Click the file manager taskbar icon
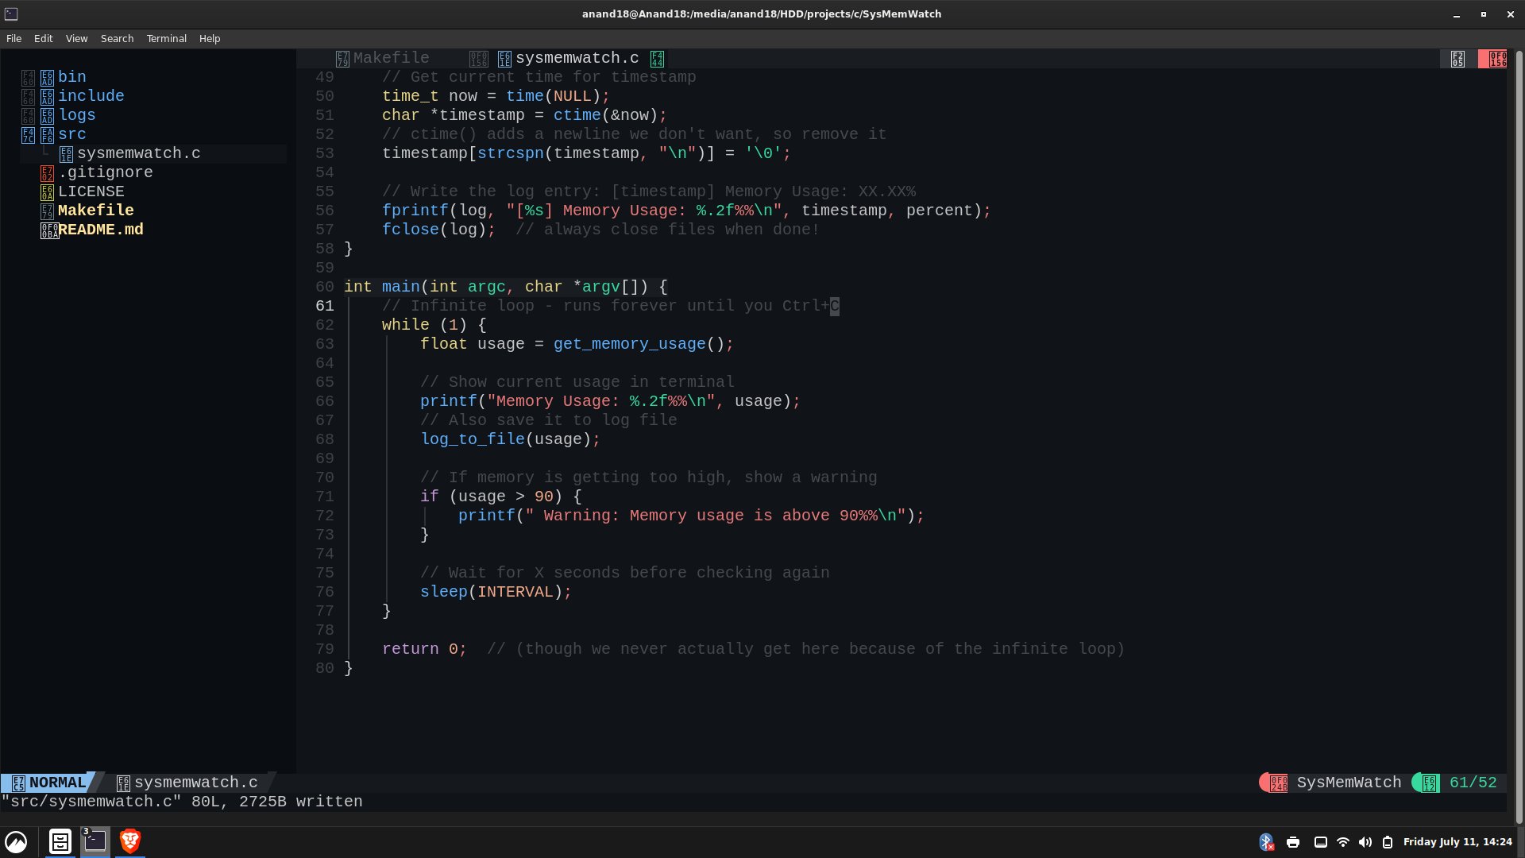1525x858 pixels. (x=60, y=841)
